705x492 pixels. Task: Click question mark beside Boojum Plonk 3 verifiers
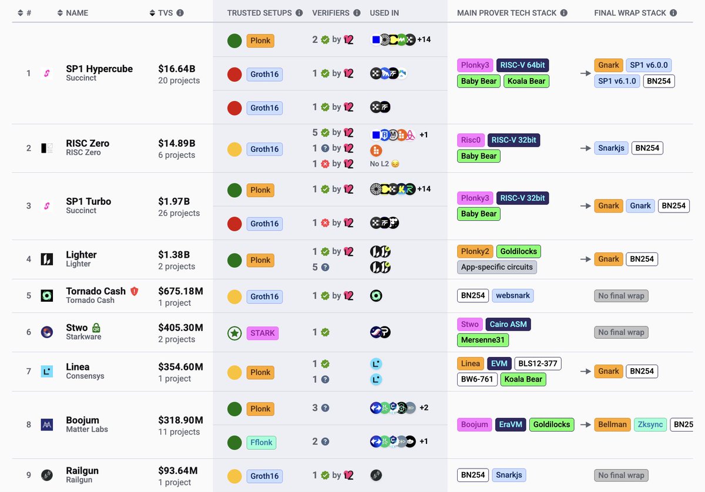tap(324, 407)
